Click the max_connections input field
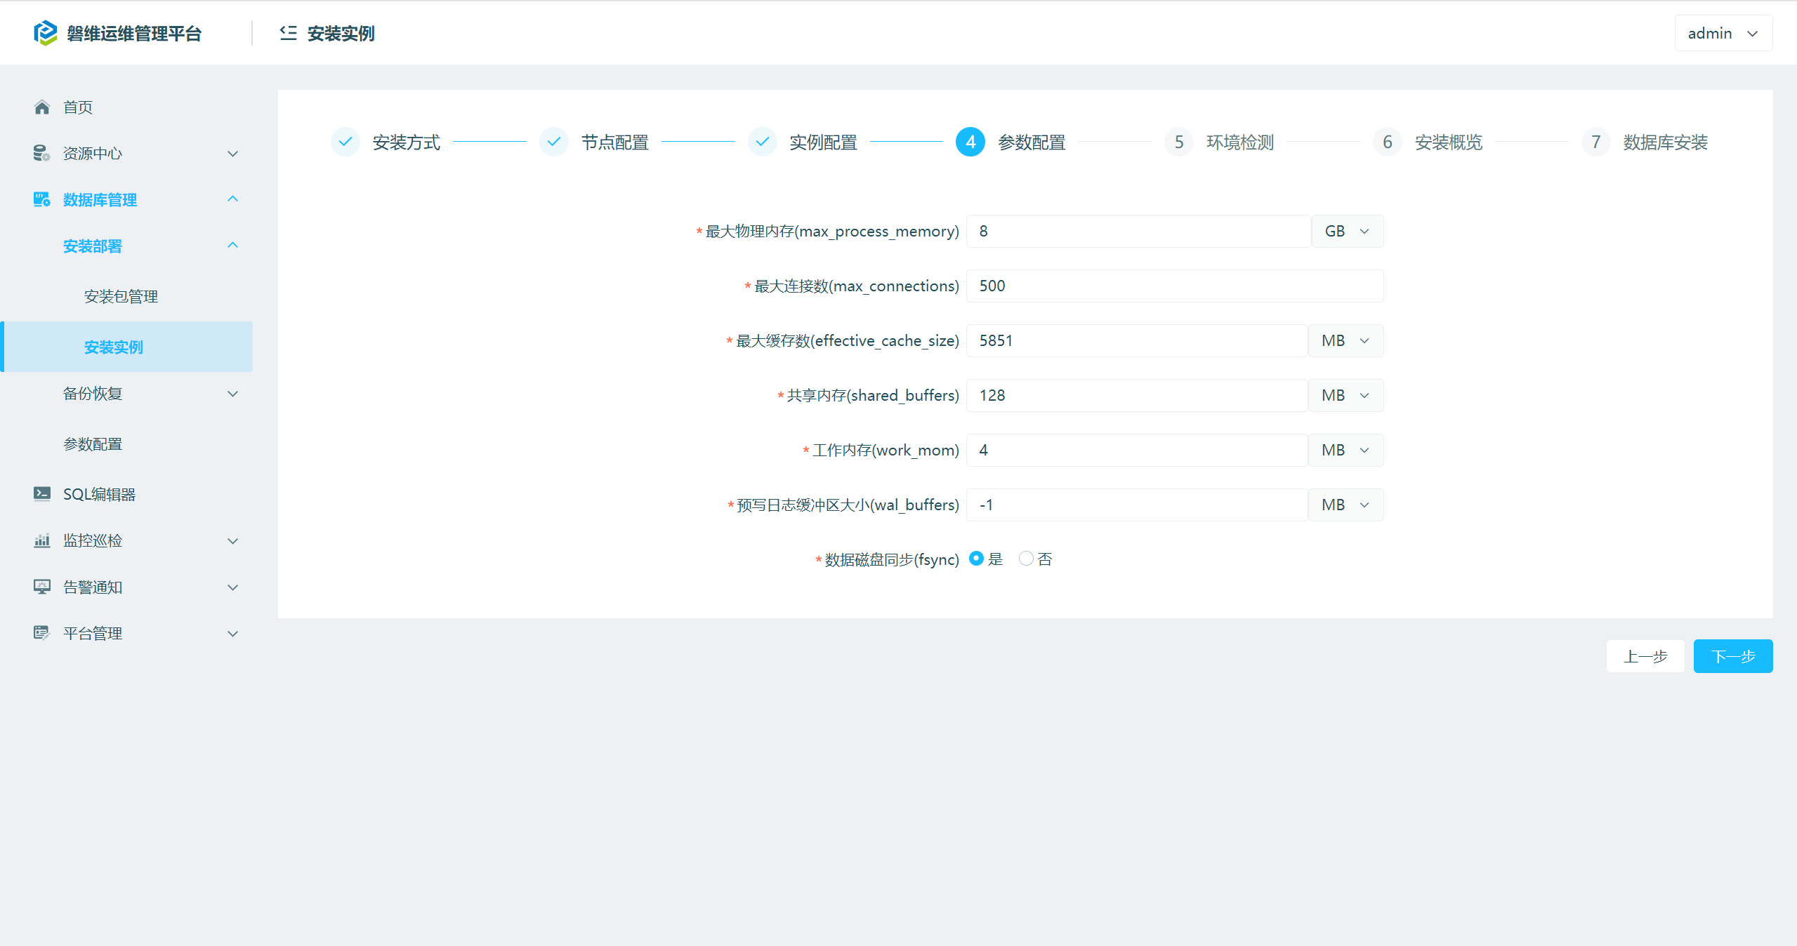1797x946 pixels. tap(1174, 286)
